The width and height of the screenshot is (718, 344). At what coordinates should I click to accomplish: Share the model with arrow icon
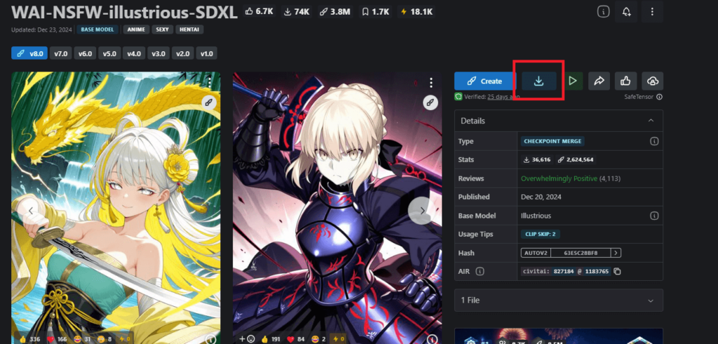coord(599,81)
